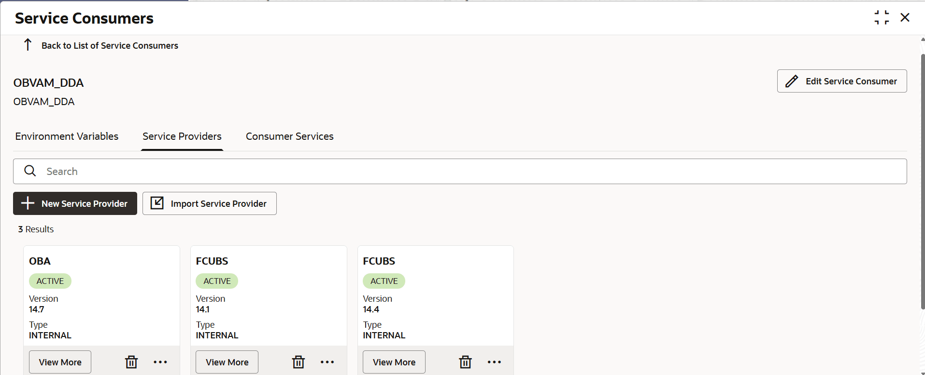Click the upward back arrow icon
The image size is (925, 375).
[x=28, y=45]
